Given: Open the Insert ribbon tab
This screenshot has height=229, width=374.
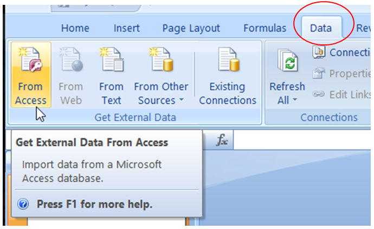Looking at the screenshot, I should [x=126, y=28].
